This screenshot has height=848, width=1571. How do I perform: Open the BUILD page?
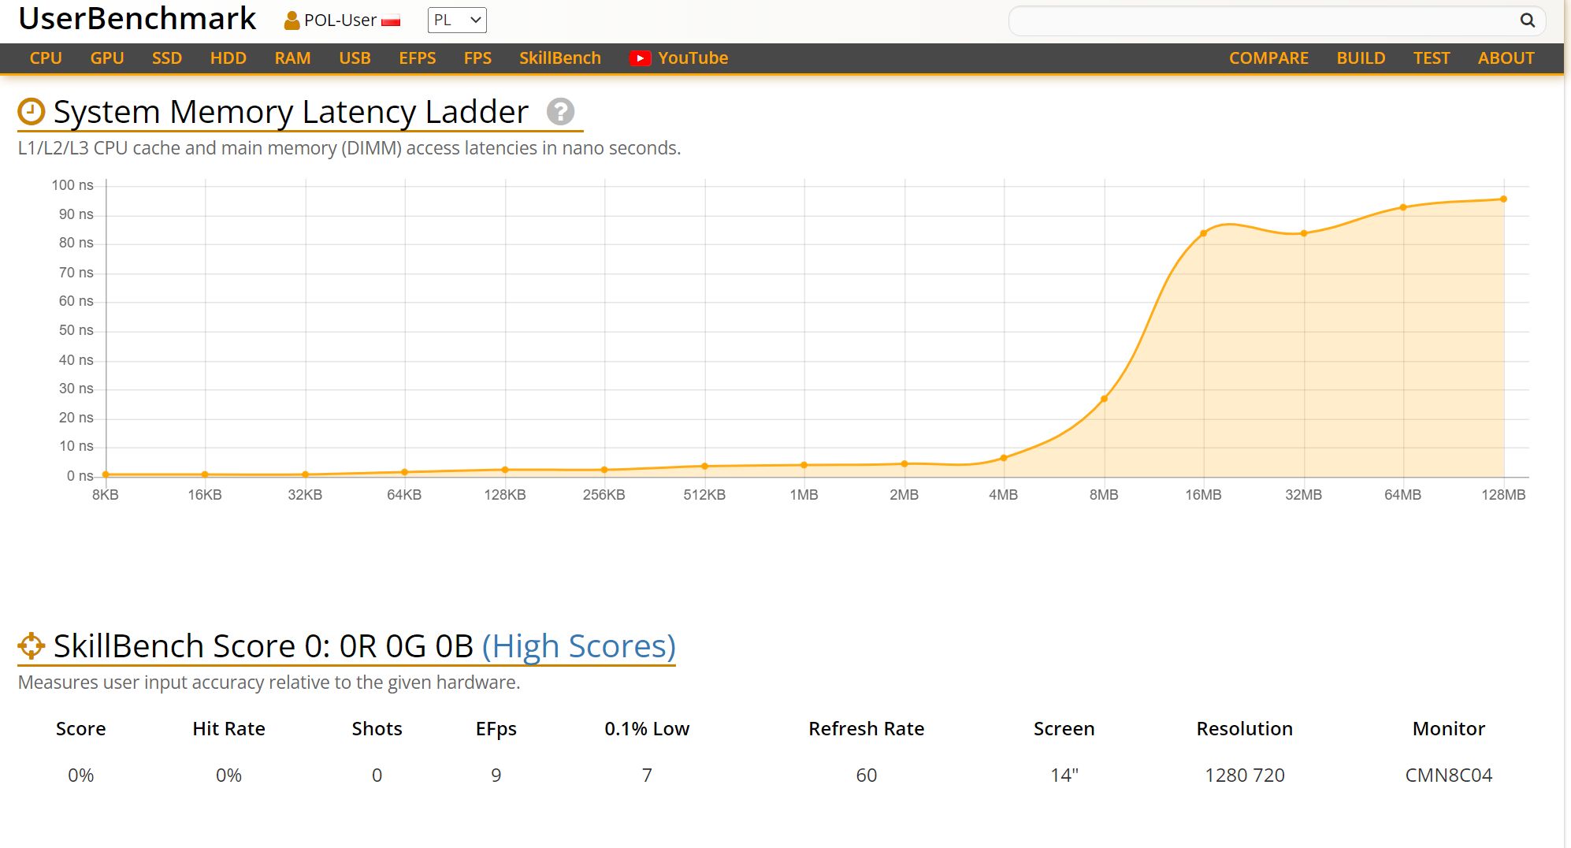click(x=1361, y=58)
